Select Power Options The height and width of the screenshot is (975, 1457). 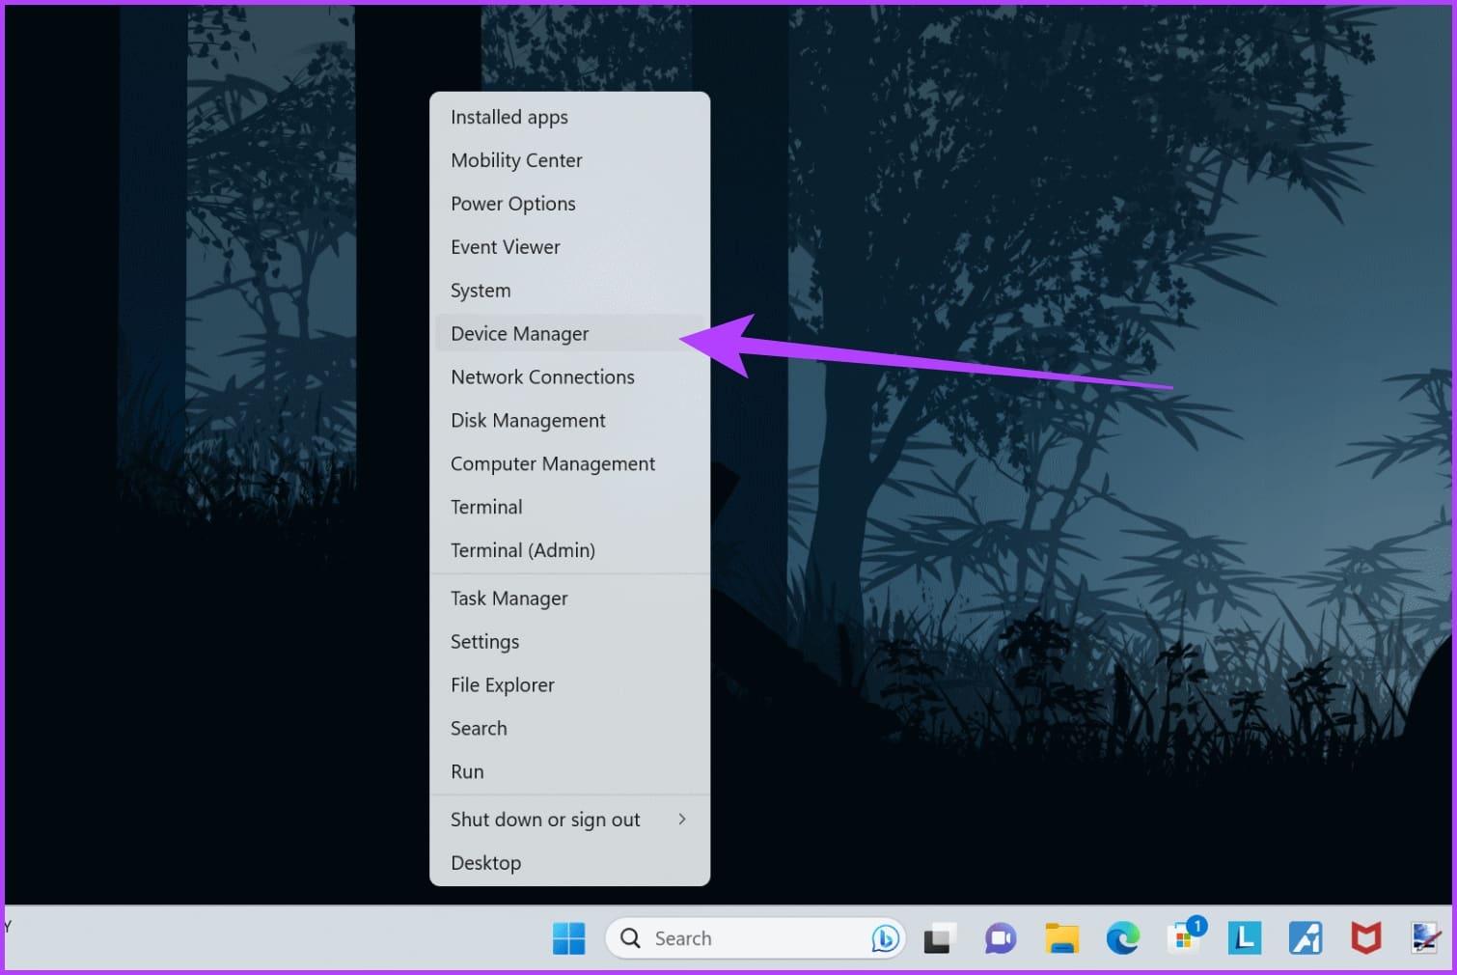click(x=513, y=204)
